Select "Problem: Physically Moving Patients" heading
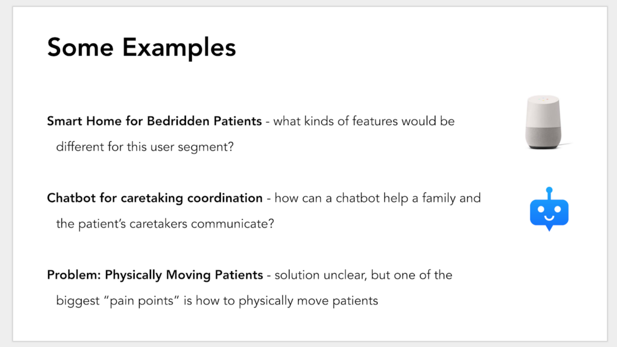Image resolution: width=617 pixels, height=347 pixels. (x=155, y=275)
